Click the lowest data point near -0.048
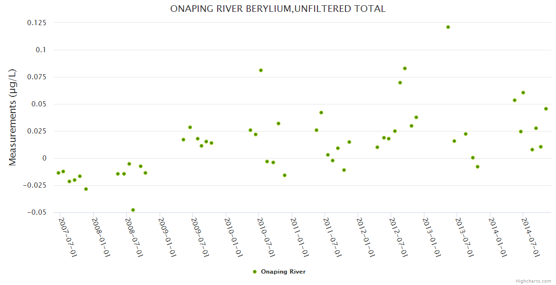 point(133,210)
